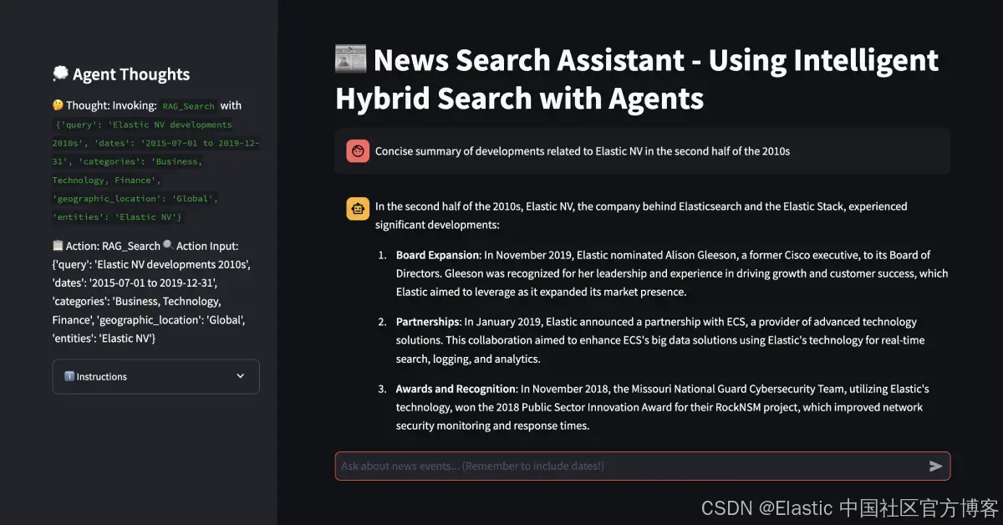
Task: Click the red user avatar icon
Action: (x=358, y=151)
